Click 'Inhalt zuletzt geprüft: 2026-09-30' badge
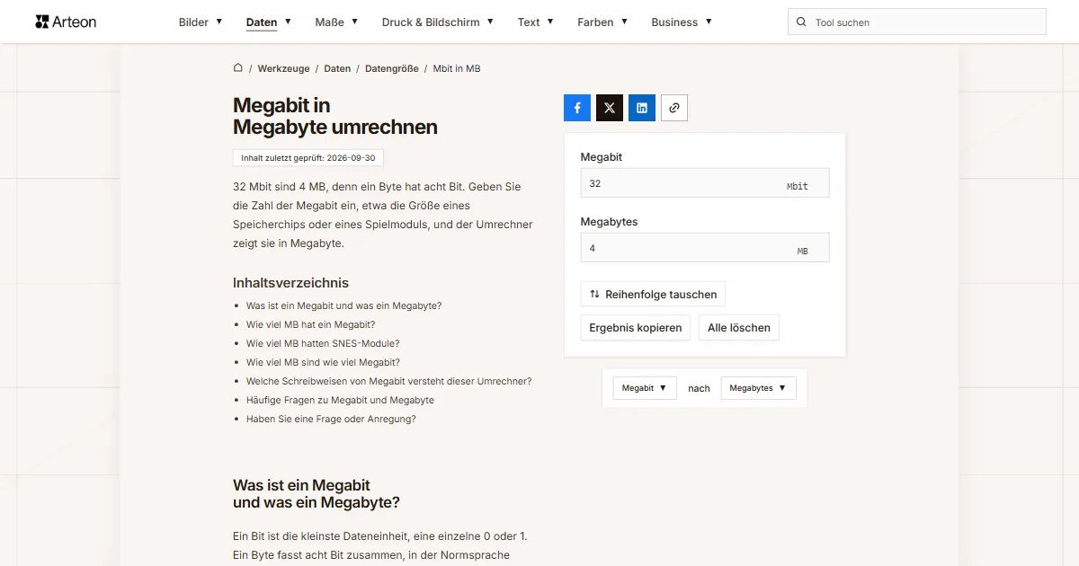 308,158
